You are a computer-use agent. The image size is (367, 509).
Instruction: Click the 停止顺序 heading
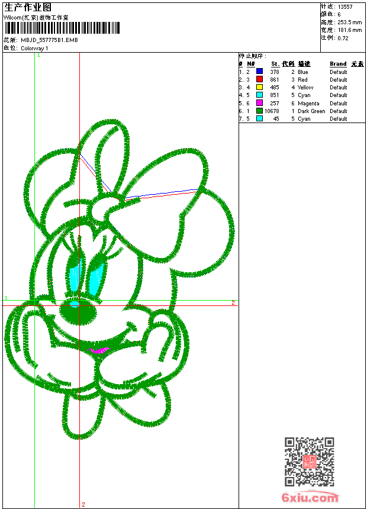tap(253, 56)
